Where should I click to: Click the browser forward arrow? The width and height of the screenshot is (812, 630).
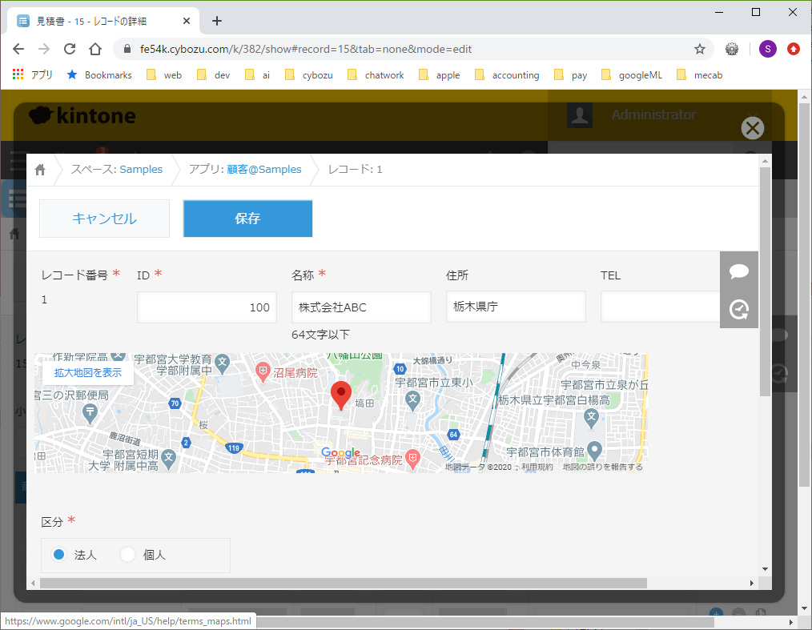click(44, 49)
